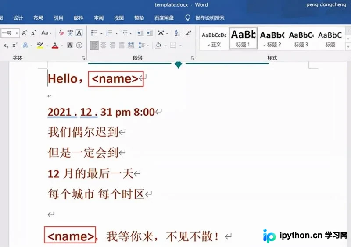
Task: Apply the 标题 1 style
Action: pyautogui.click(x=243, y=39)
